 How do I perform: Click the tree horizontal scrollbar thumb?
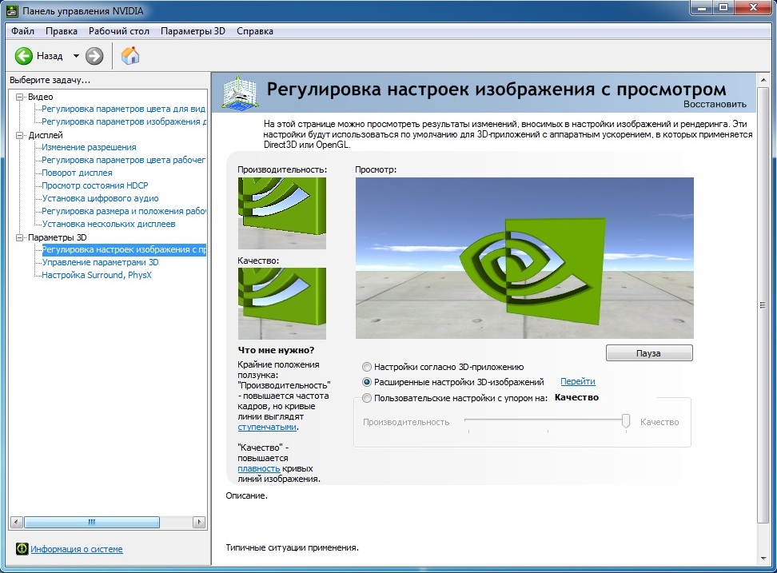tap(92, 522)
